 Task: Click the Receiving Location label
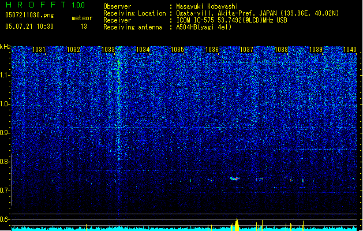point(134,13)
